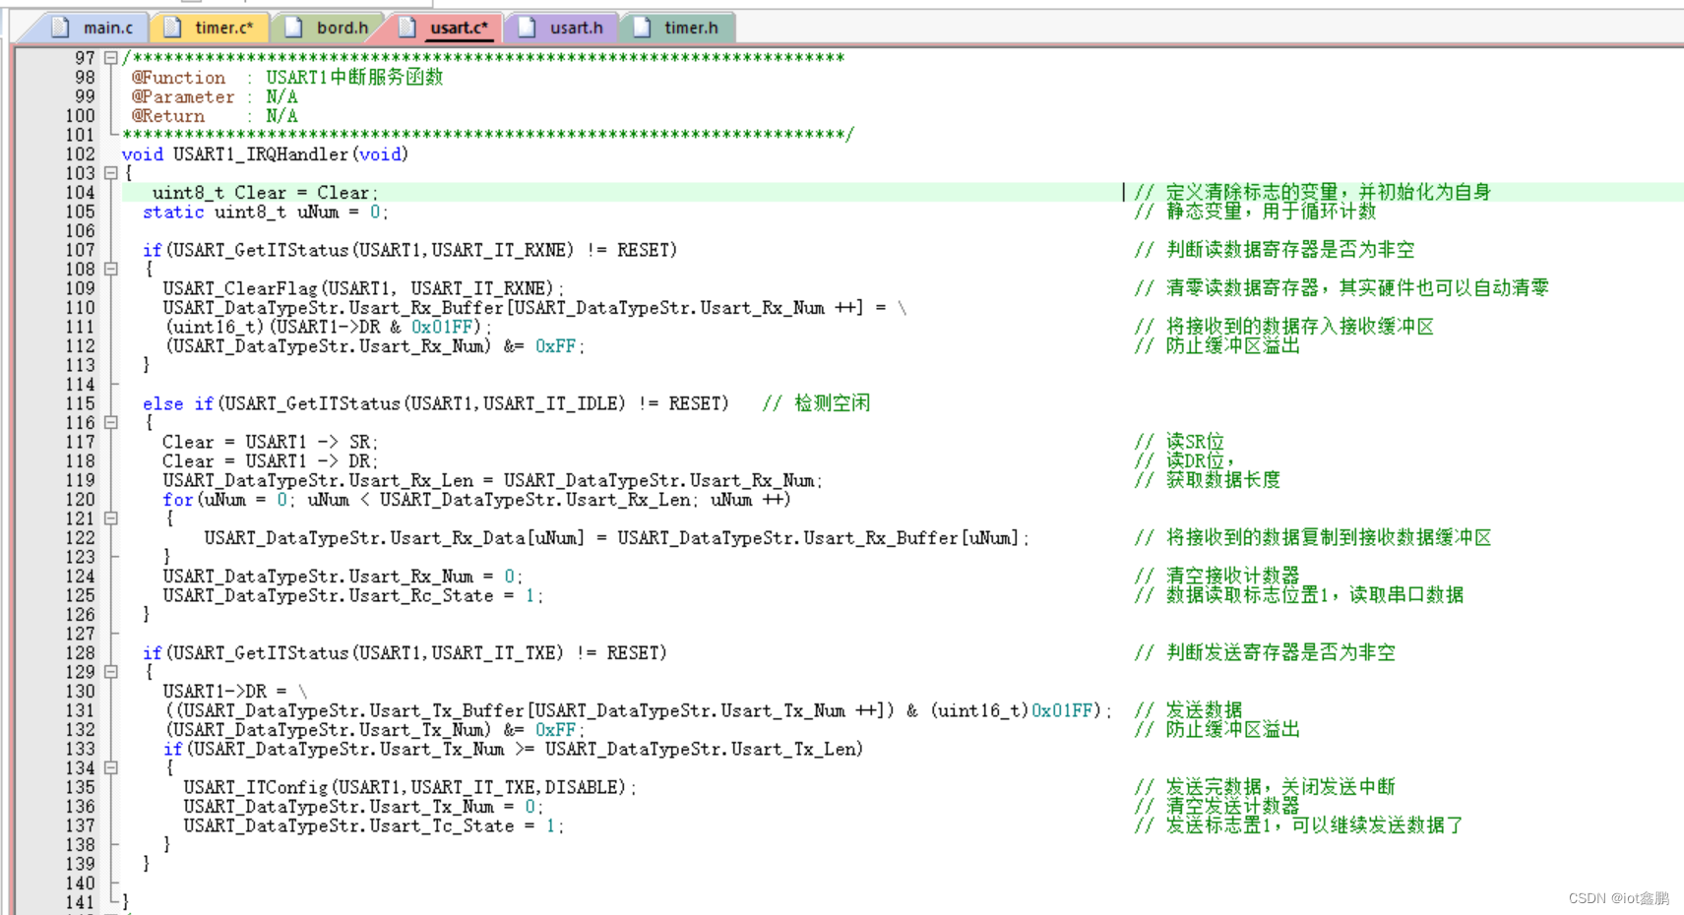Click the file icon on timer.h tab
This screenshot has height=915, width=1684.
[642, 28]
